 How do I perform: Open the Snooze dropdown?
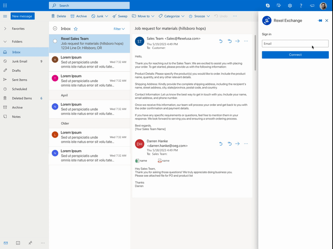(x=199, y=16)
